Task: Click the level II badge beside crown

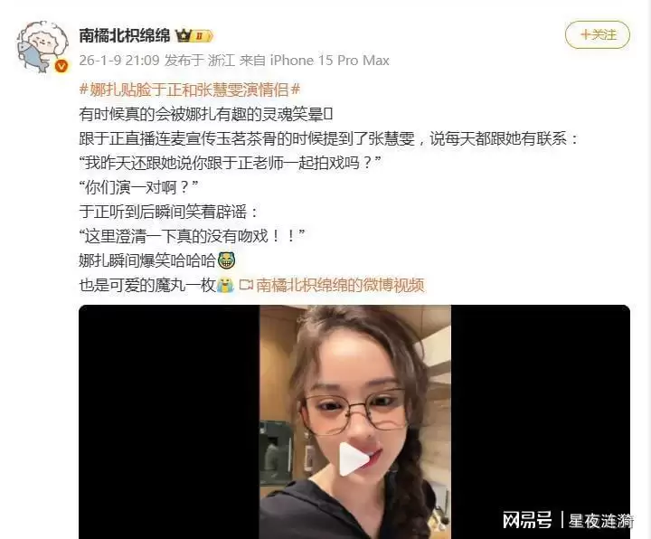Action: click(x=202, y=36)
